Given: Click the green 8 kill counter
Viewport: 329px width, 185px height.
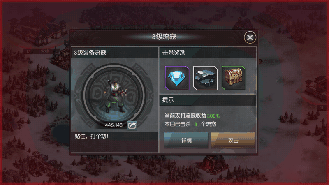Looking at the screenshot, I should pos(196,125).
